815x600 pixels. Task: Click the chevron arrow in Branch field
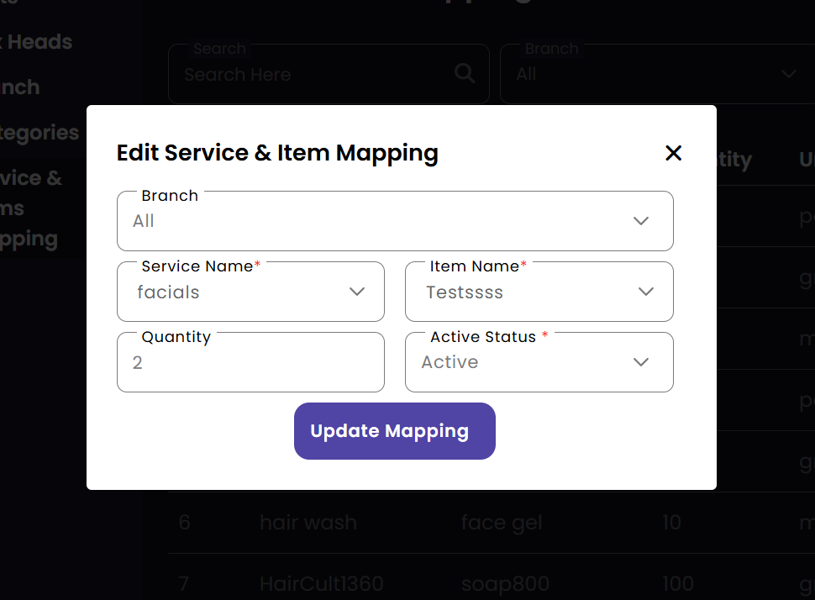tap(641, 221)
